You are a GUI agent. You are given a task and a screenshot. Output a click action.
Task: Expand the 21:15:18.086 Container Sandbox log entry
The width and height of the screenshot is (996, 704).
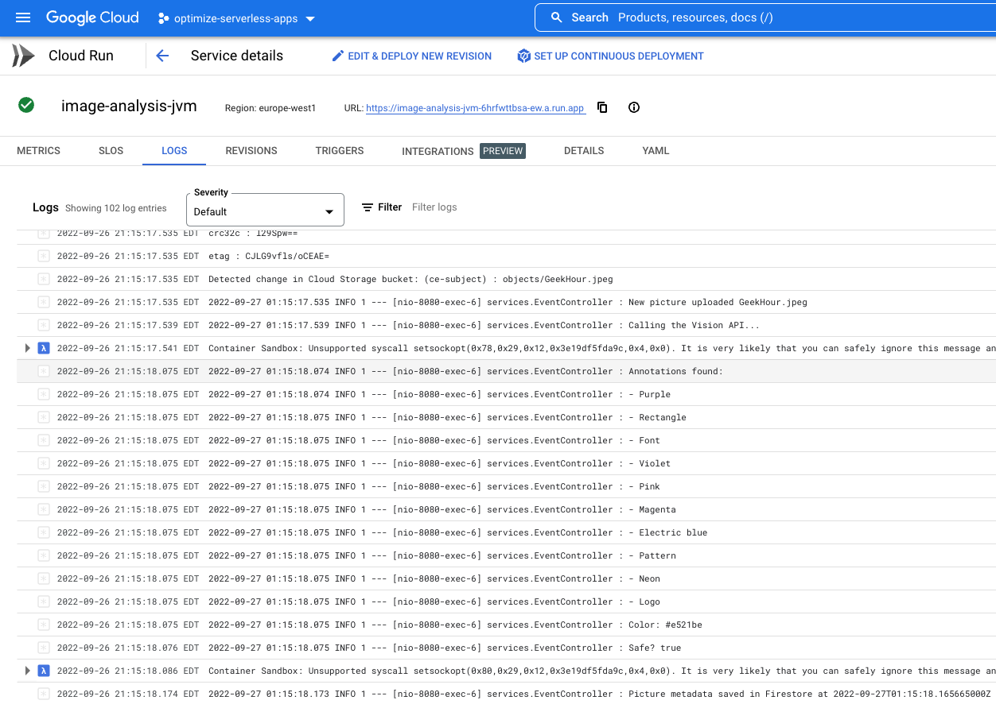[x=27, y=671]
